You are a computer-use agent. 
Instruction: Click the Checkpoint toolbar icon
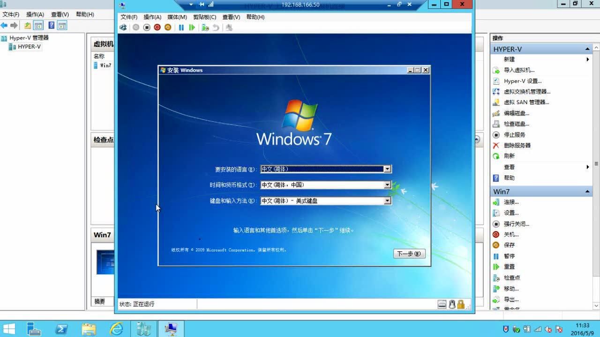[205, 28]
